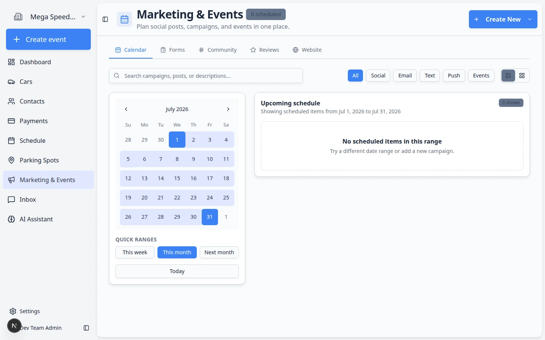Click the search magnifier icon
545x340 pixels.
117,76
